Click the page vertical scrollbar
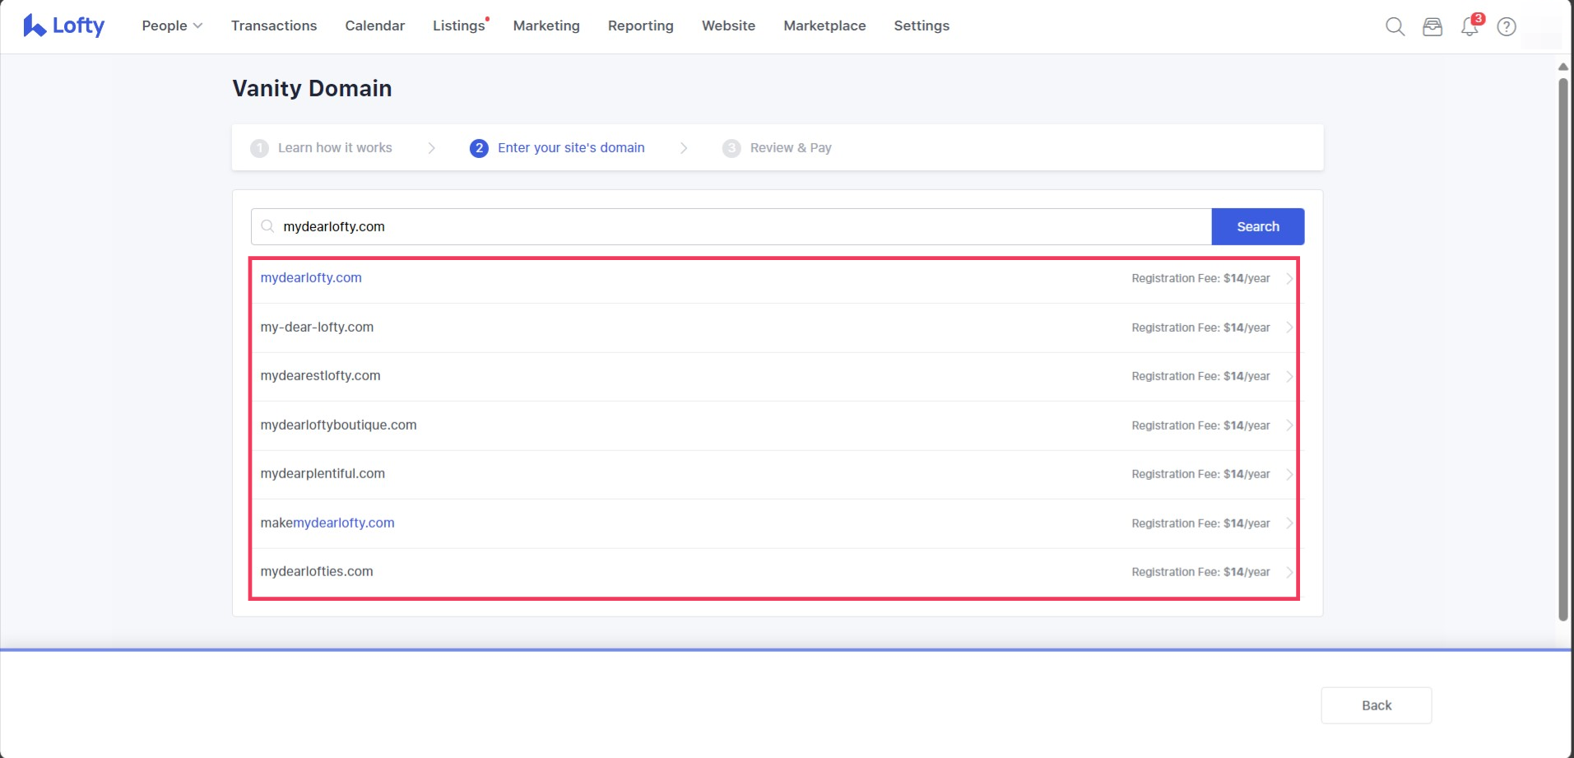This screenshot has height=758, width=1574. 1563,346
